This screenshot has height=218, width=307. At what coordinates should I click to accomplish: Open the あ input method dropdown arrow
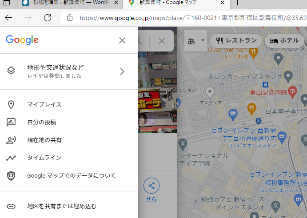pos(203,40)
